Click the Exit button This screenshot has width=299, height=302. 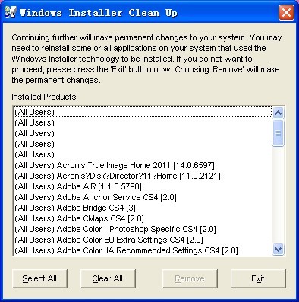coord(258,278)
